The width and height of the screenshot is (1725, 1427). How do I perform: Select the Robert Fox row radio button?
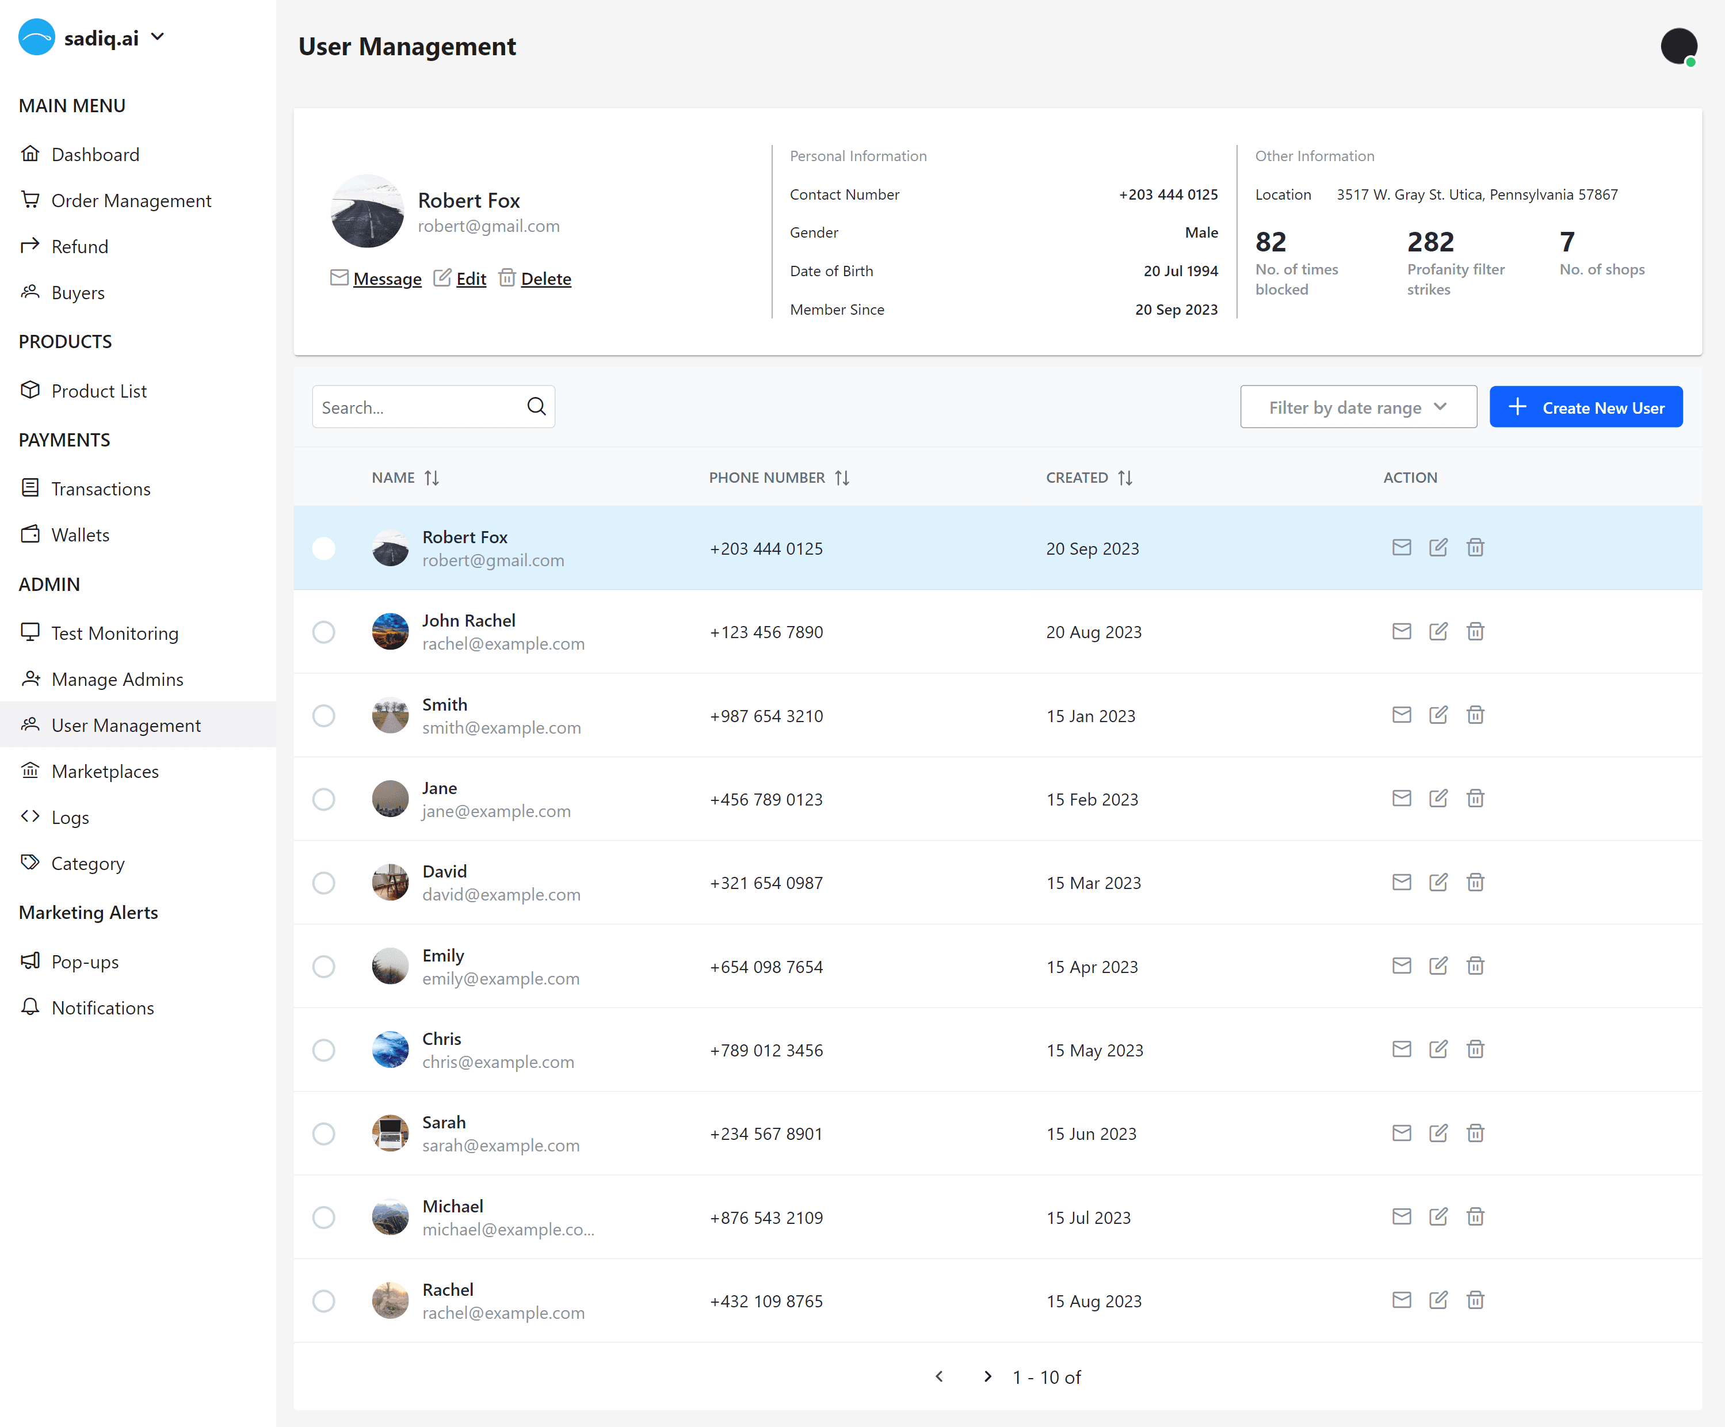(x=323, y=548)
